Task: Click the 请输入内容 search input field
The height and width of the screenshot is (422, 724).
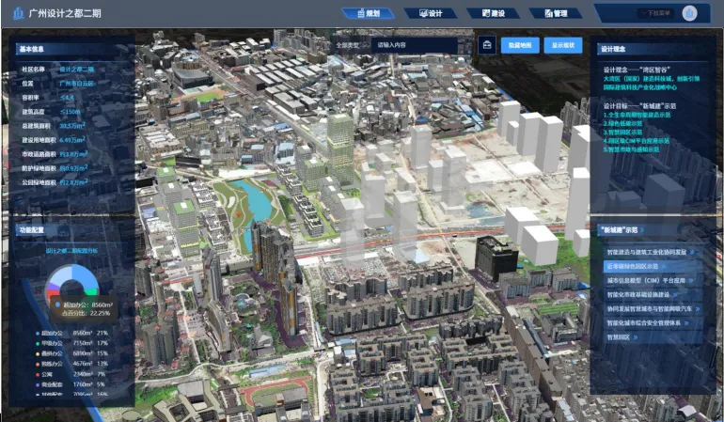Action: [414, 44]
